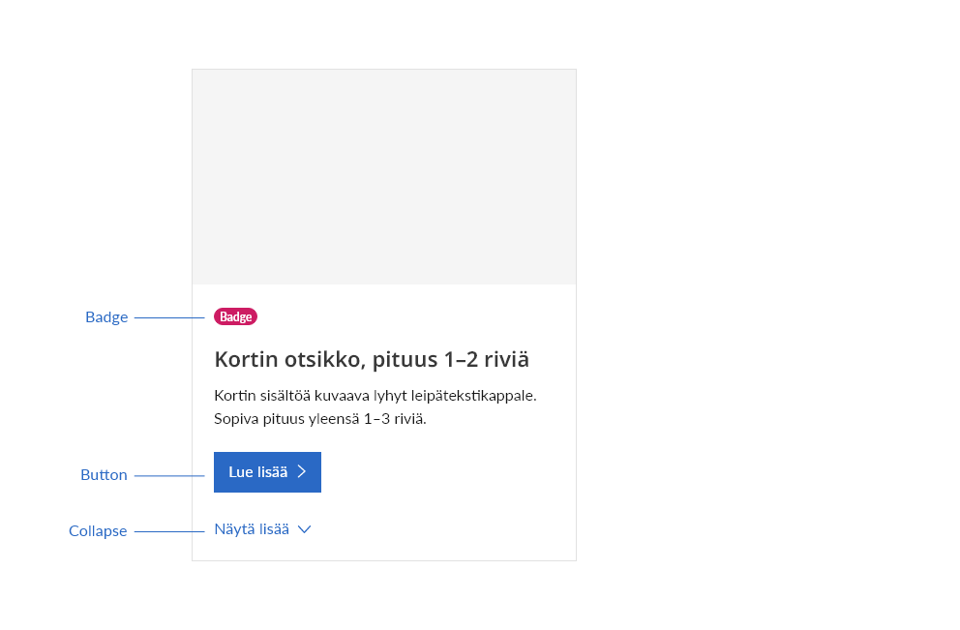Click "1–3 riviä" in the body text
This screenshot has width=960, height=630.
pos(395,419)
